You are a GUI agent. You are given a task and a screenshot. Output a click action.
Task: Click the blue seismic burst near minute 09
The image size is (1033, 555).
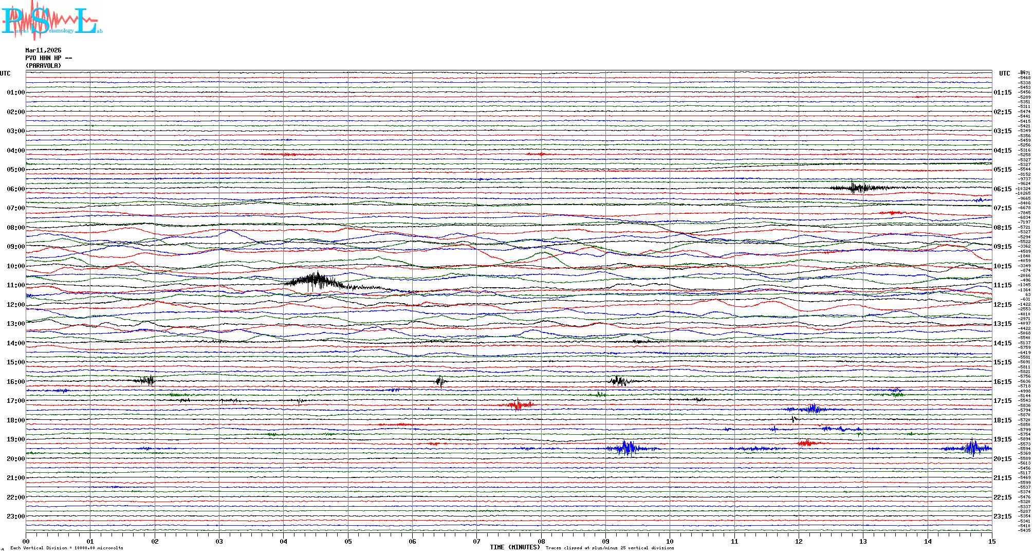point(627,448)
